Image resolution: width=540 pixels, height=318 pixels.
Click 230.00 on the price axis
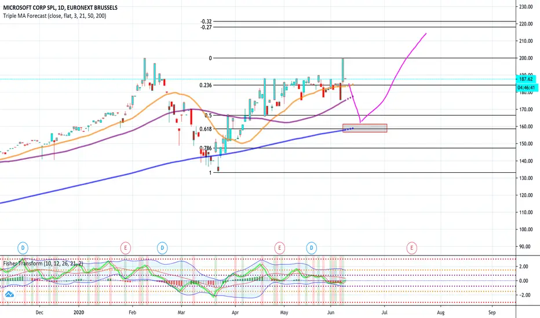[x=526, y=6]
